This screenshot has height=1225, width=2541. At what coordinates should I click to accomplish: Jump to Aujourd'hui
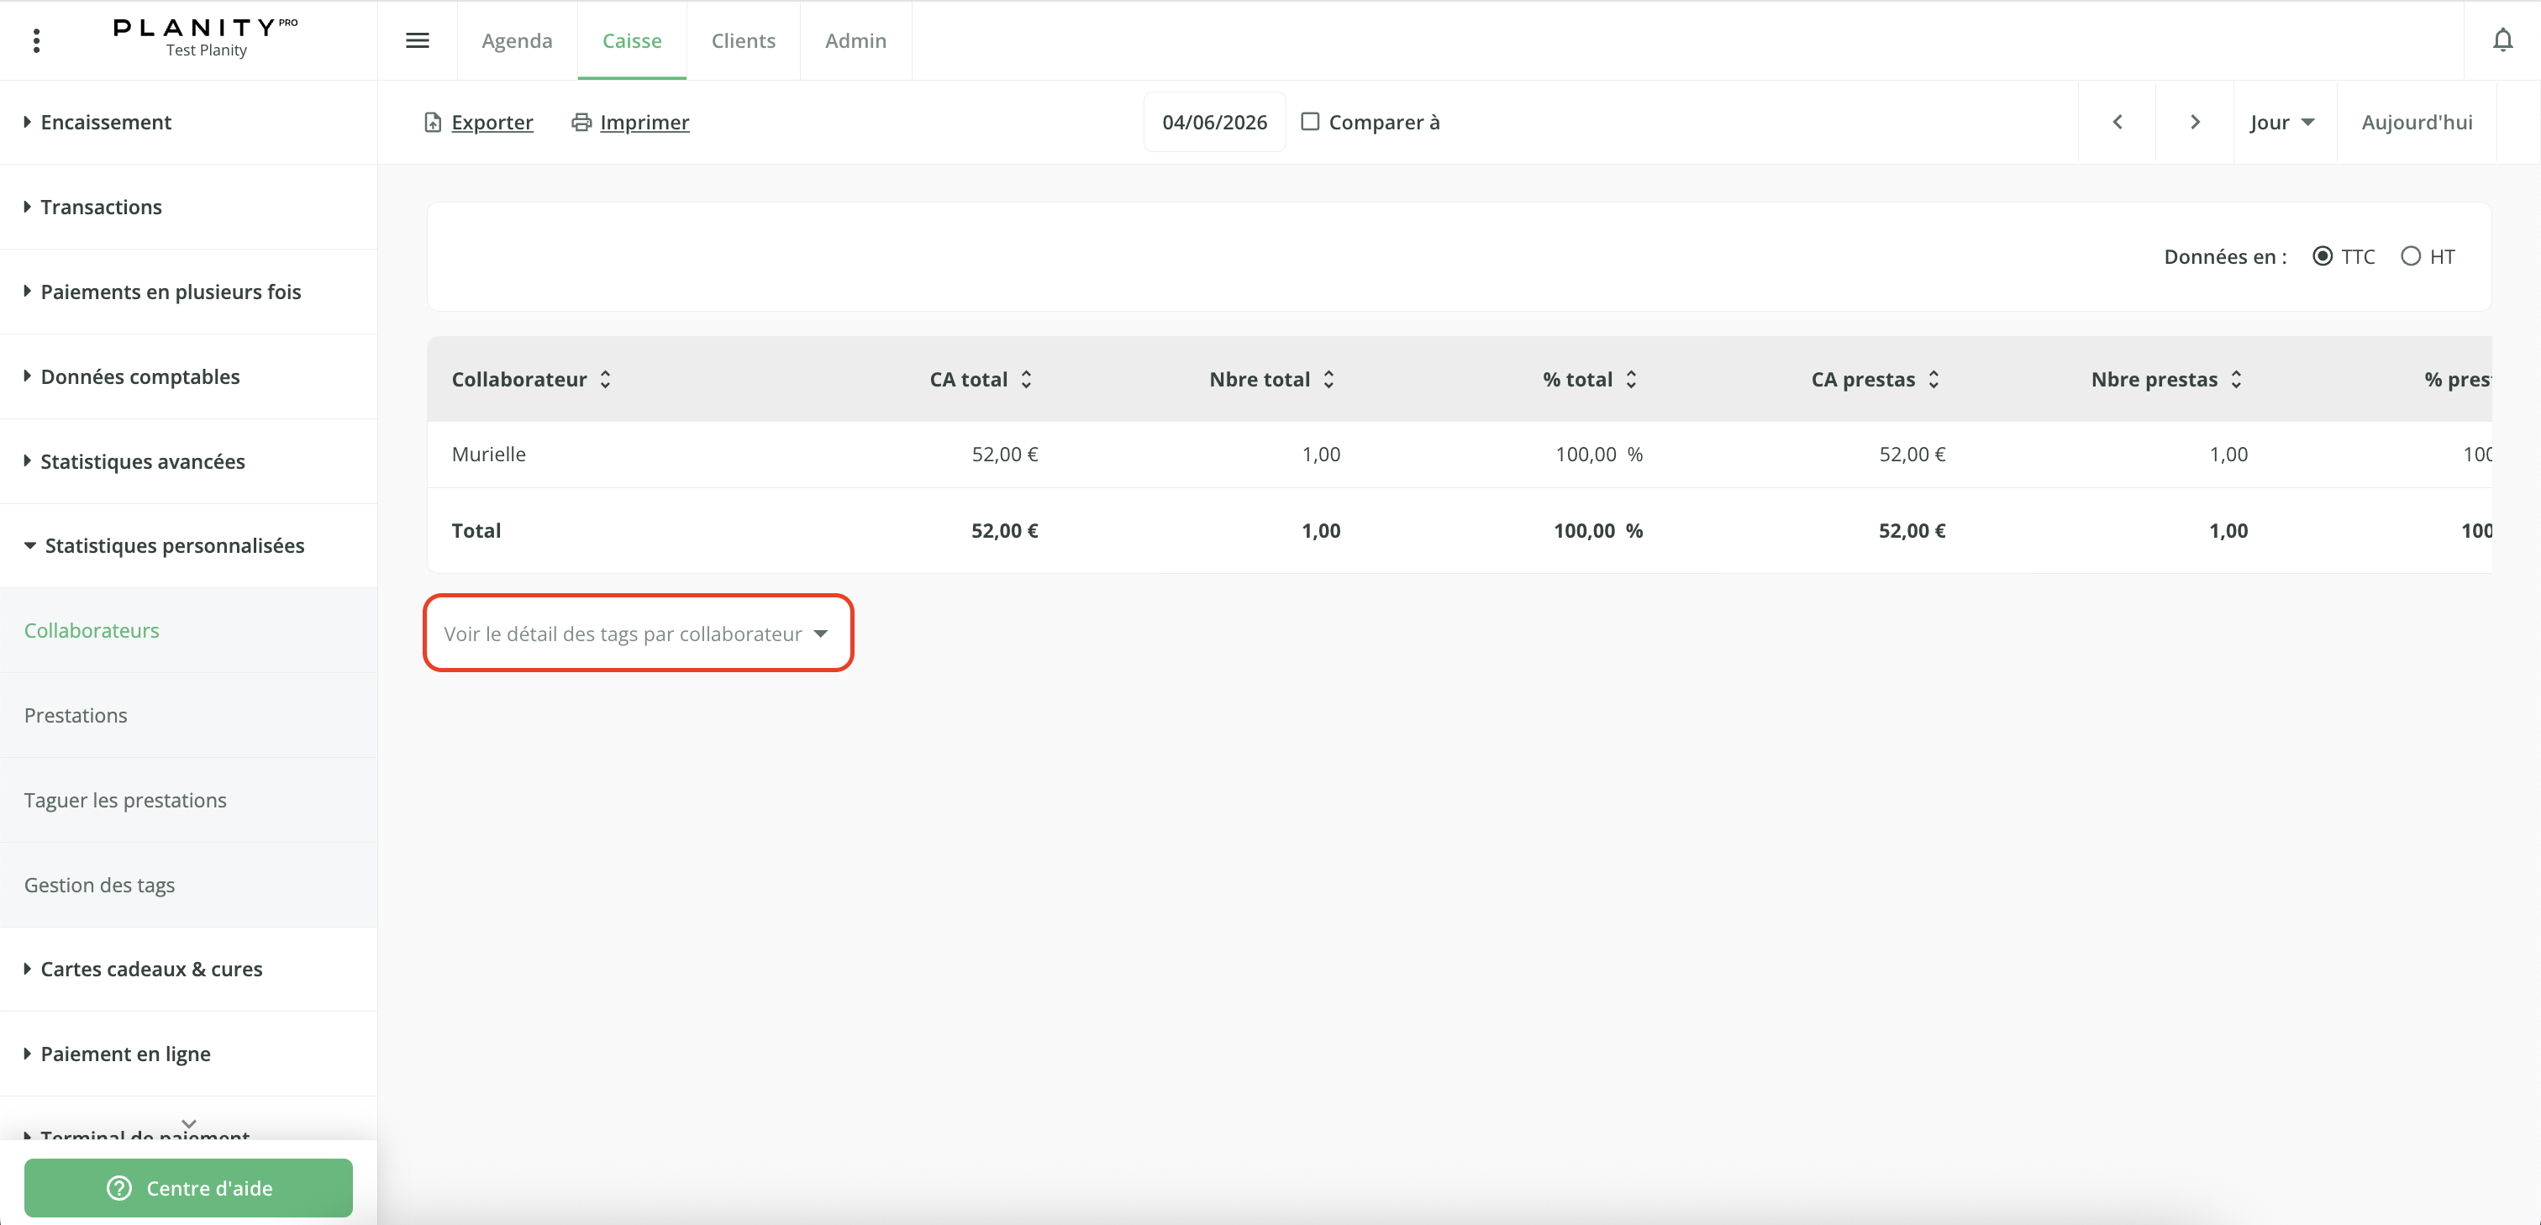(x=2417, y=123)
